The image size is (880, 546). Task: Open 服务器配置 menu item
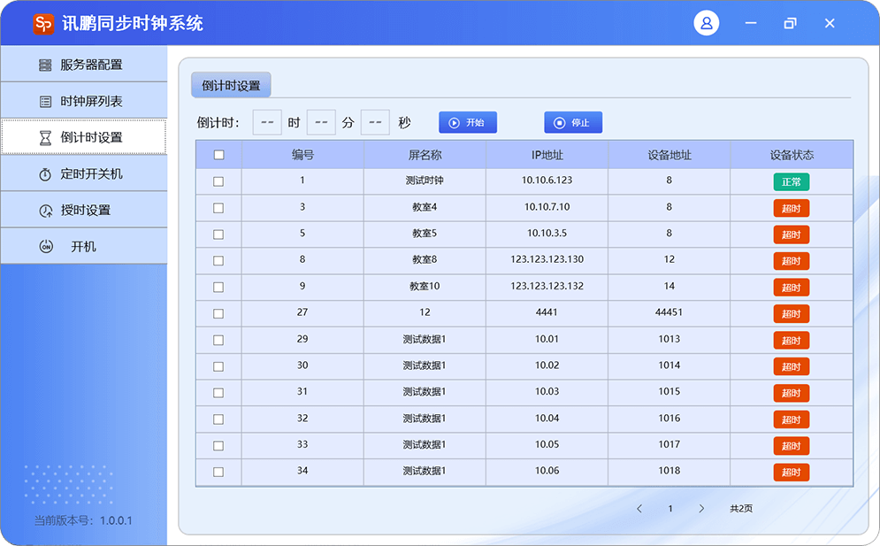point(84,64)
